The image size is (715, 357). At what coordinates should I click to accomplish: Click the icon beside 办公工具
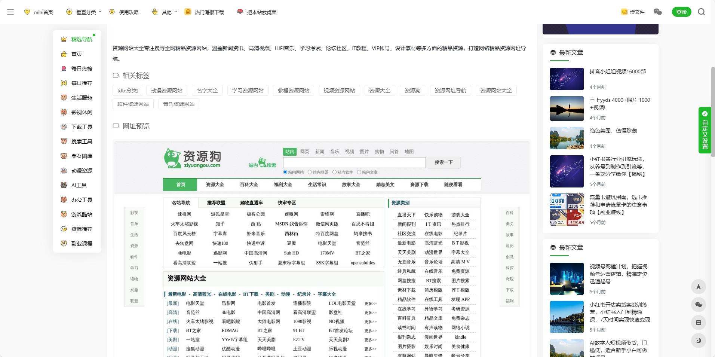pyautogui.click(x=64, y=200)
